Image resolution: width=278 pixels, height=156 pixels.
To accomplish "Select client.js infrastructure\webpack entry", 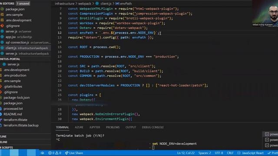I will pyautogui.click(x=26, y=48).
